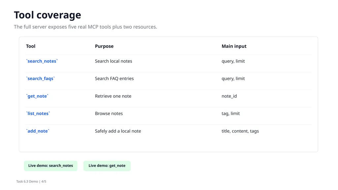The height and width of the screenshot is (190, 338).
Task: Select the list_notes tool link
Action: tap(38, 114)
